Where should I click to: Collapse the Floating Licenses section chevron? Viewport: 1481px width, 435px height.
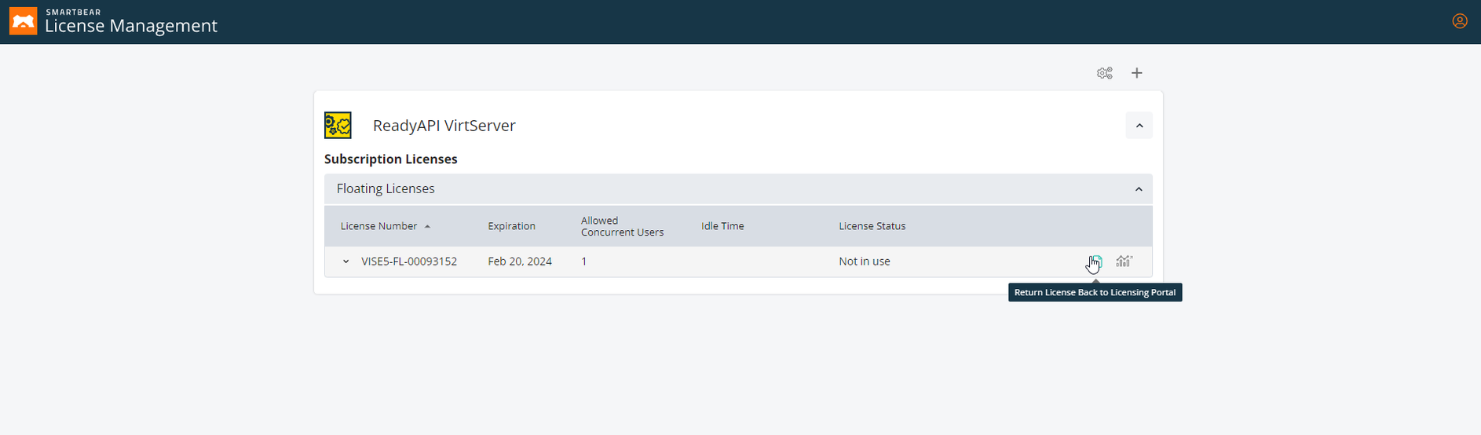(1138, 189)
